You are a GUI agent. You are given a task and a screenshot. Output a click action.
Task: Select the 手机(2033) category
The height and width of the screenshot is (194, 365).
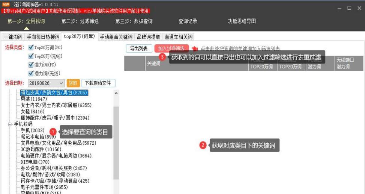[x=33, y=130]
